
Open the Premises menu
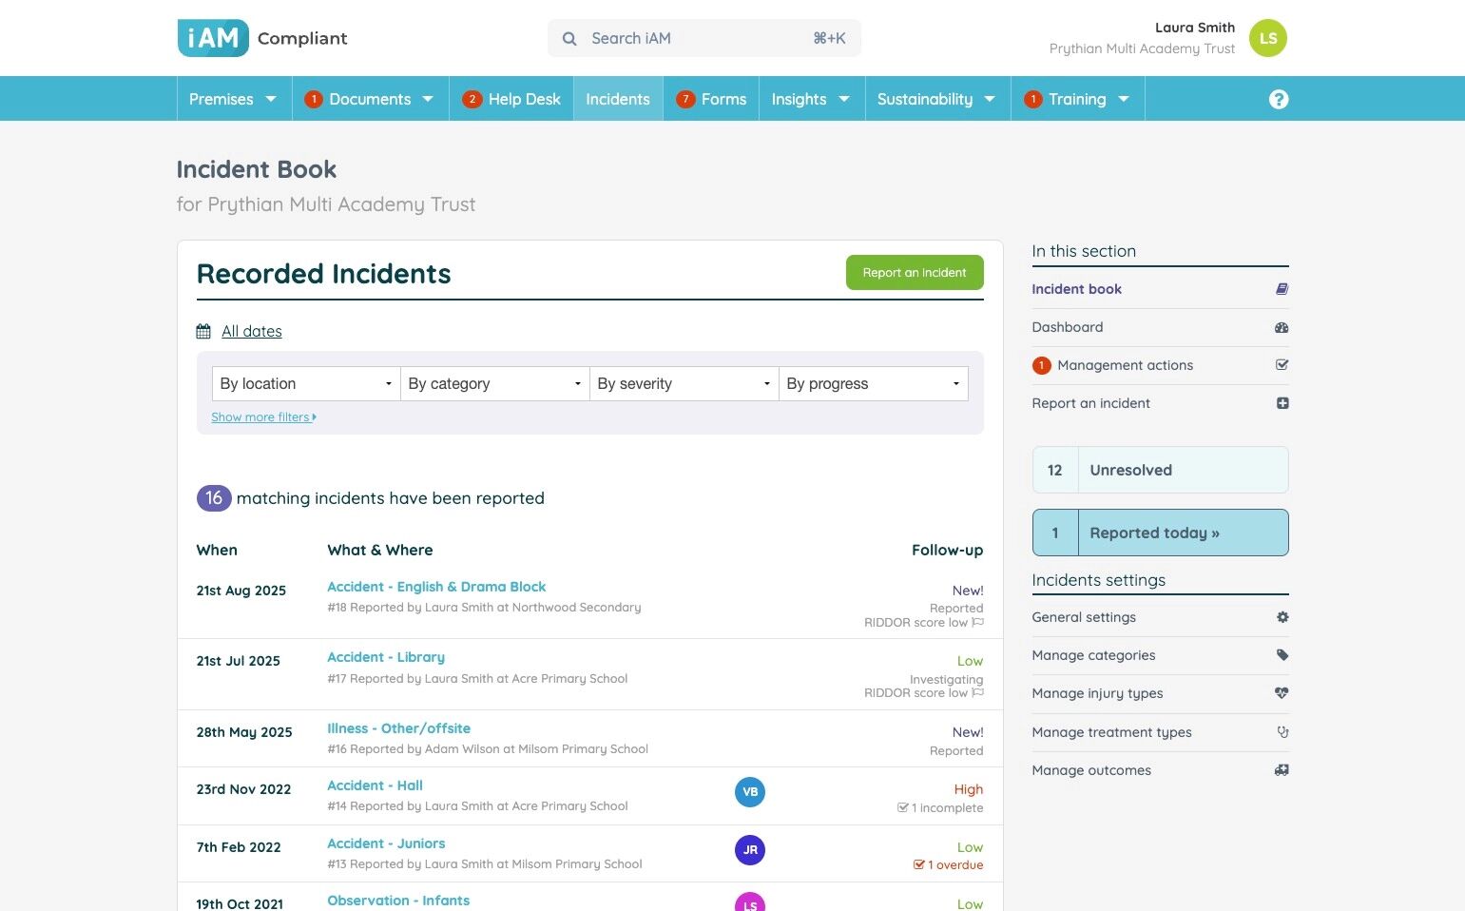point(233,99)
